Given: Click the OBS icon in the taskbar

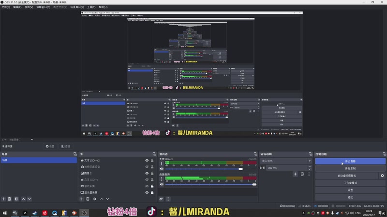Looking at the screenshot, I should (x=84, y=213).
